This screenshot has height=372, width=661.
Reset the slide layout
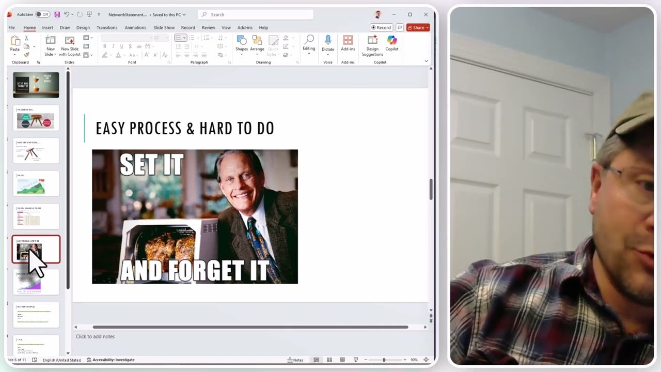(x=86, y=47)
